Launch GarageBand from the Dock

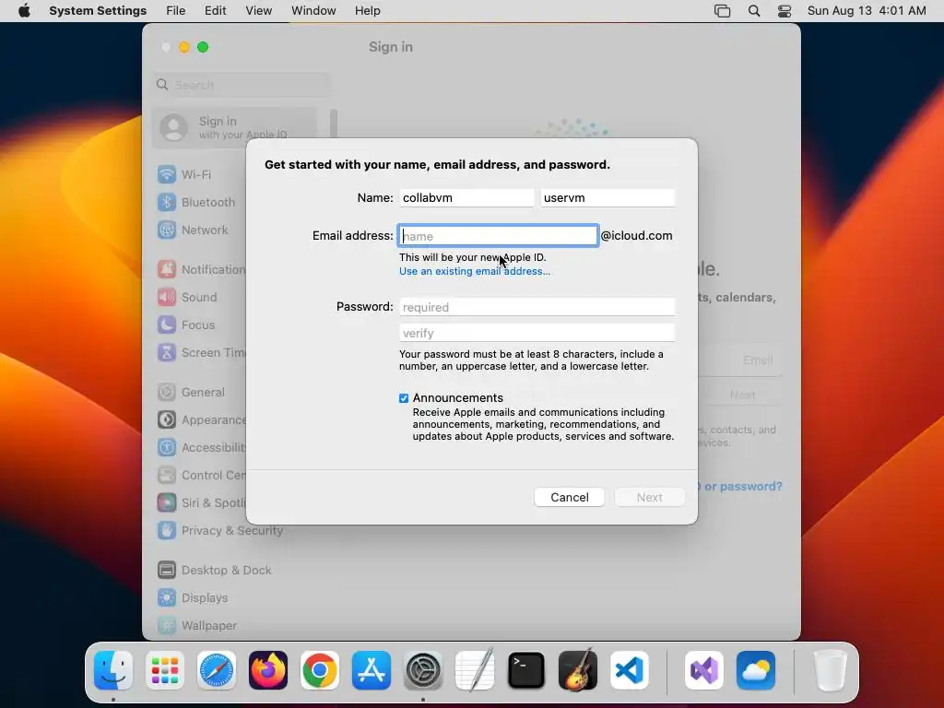[578, 670]
